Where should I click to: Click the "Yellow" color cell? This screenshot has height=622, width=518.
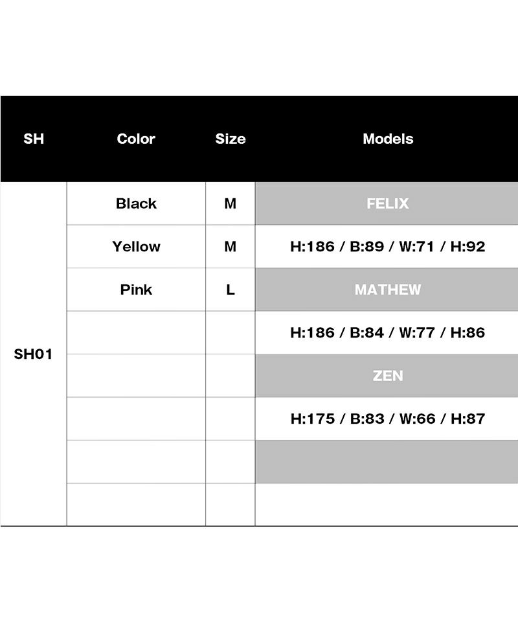[x=136, y=246]
